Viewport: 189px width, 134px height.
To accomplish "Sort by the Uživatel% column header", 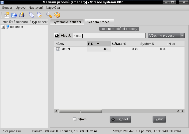I will pyautogui.click(x=125, y=44).
